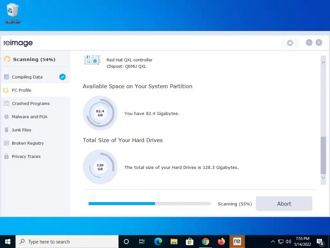The height and width of the screenshot is (248, 330).
Task: Click the Malware bug icon
Action: (6, 117)
